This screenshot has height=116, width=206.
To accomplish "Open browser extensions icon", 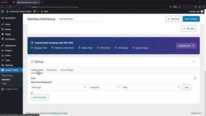I will [x=200, y=7].
